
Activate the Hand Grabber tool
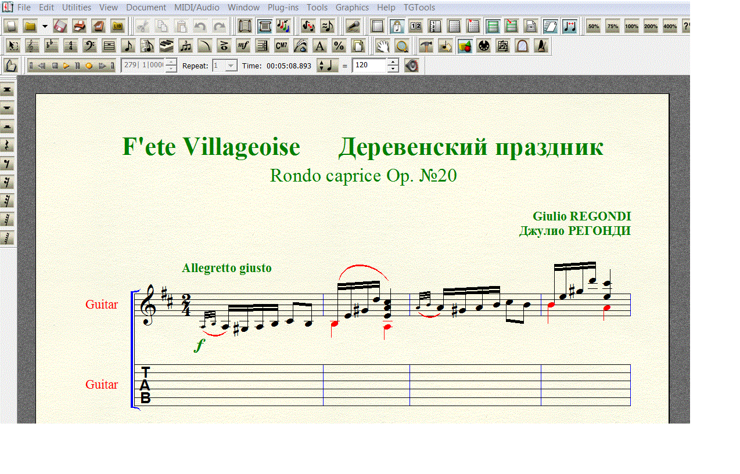click(x=382, y=46)
